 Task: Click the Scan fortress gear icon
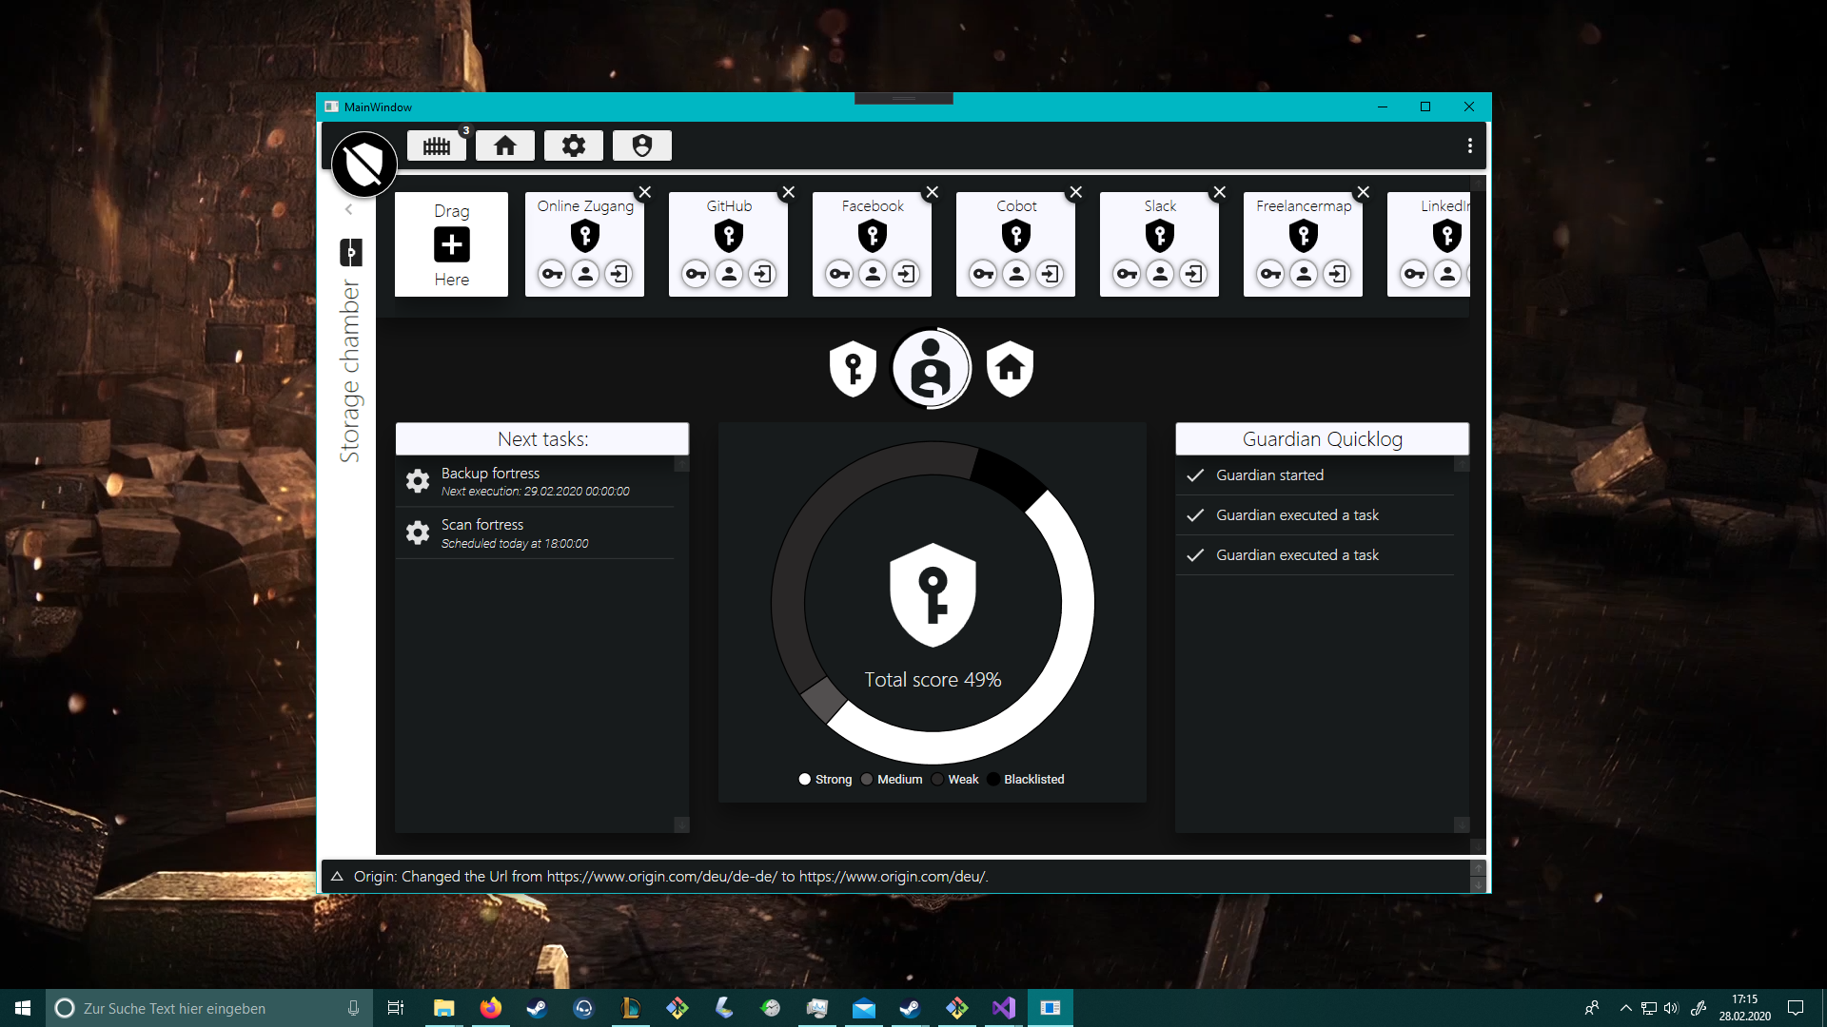(418, 533)
